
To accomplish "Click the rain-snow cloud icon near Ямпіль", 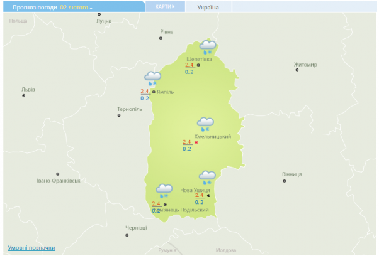I will click(153, 79).
